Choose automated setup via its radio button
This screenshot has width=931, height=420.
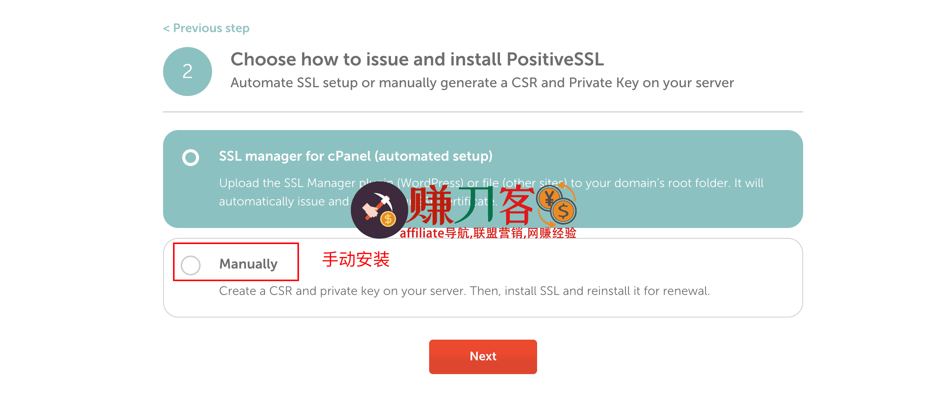pyautogui.click(x=191, y=157)
